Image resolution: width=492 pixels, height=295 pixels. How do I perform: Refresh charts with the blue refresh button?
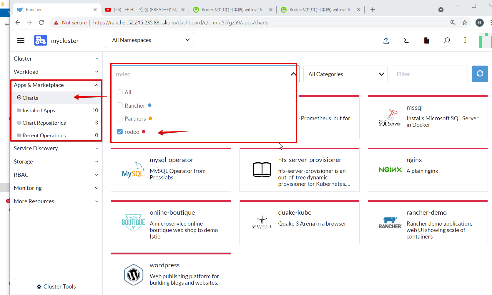[x=480, y=74]
